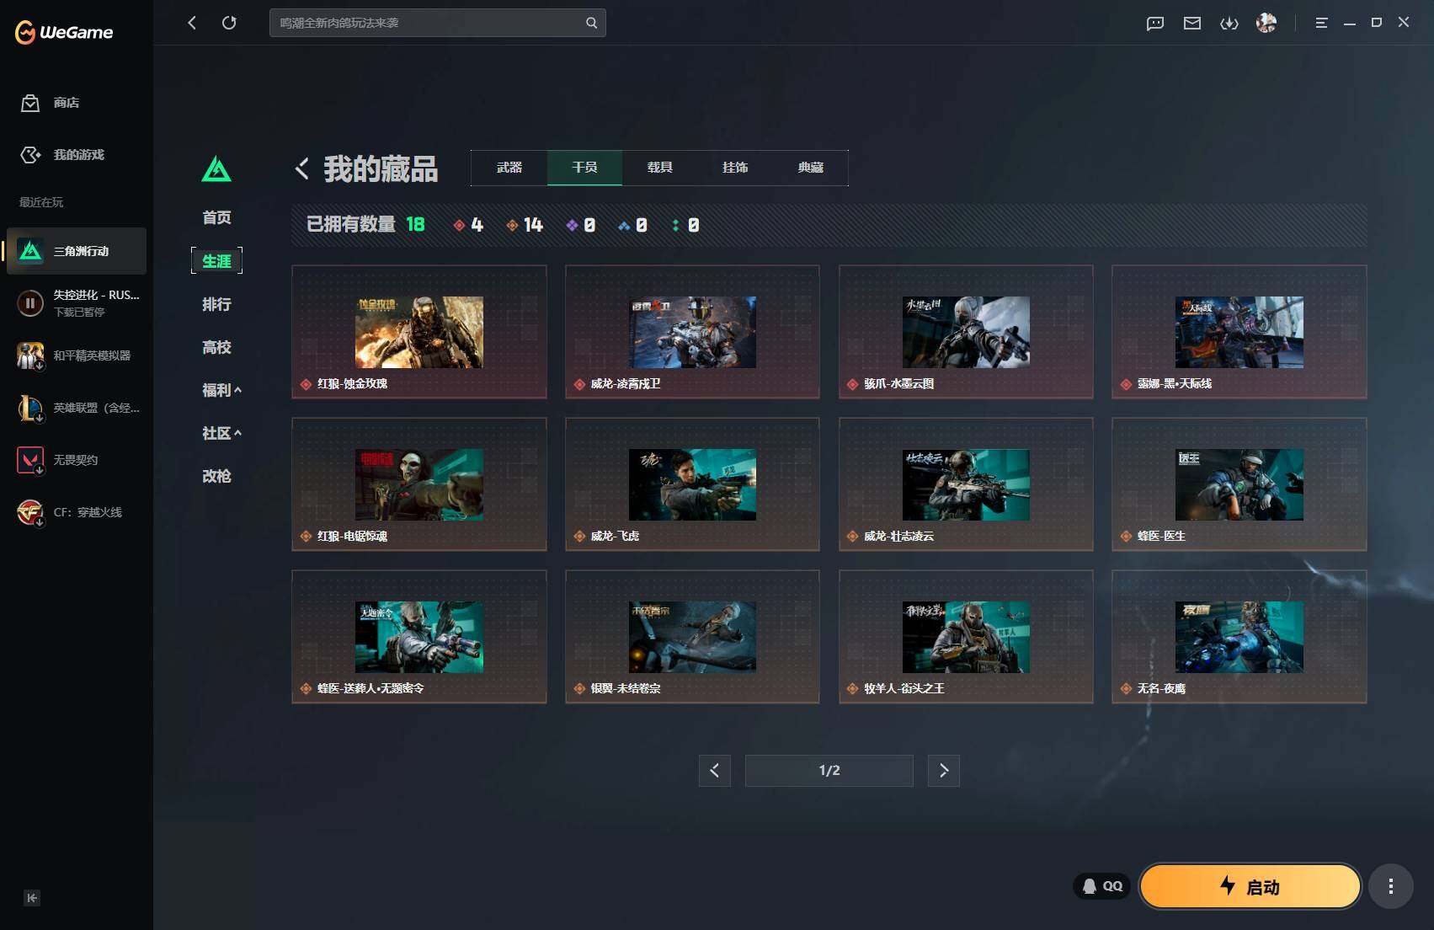Open the main menu hamburger icon
Viewport: 1434px width, 930px height.
coord(1321,23)
